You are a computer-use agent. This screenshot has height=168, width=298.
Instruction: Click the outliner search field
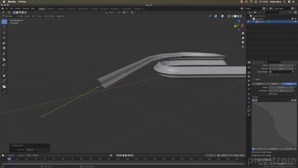tap(271, 13)
